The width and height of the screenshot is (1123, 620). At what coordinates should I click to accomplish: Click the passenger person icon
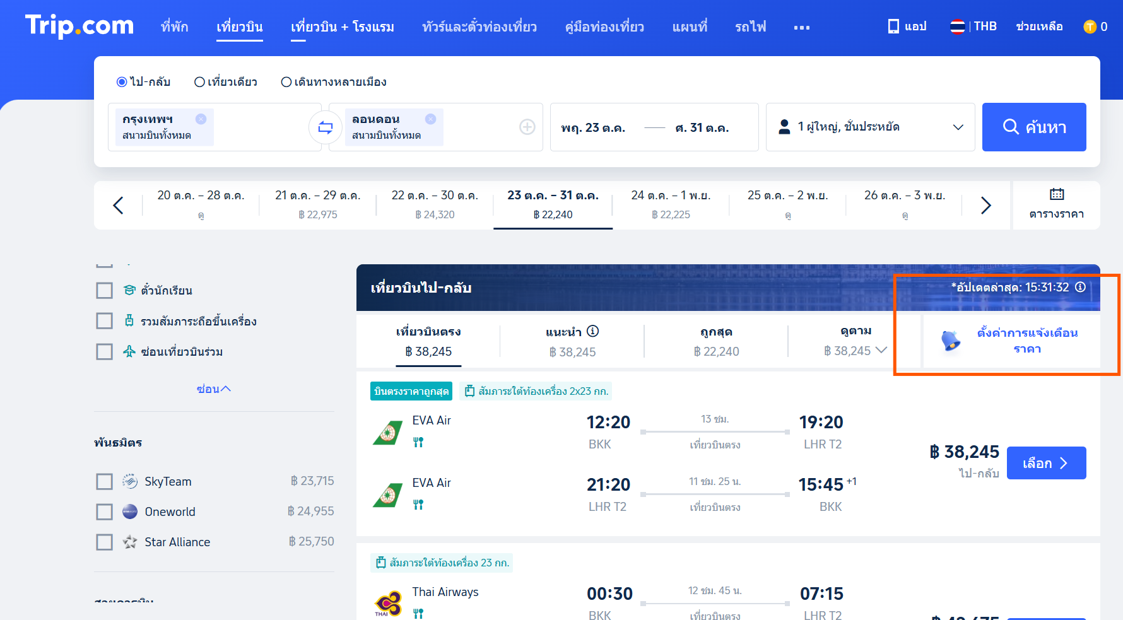(x=784, y=127)
